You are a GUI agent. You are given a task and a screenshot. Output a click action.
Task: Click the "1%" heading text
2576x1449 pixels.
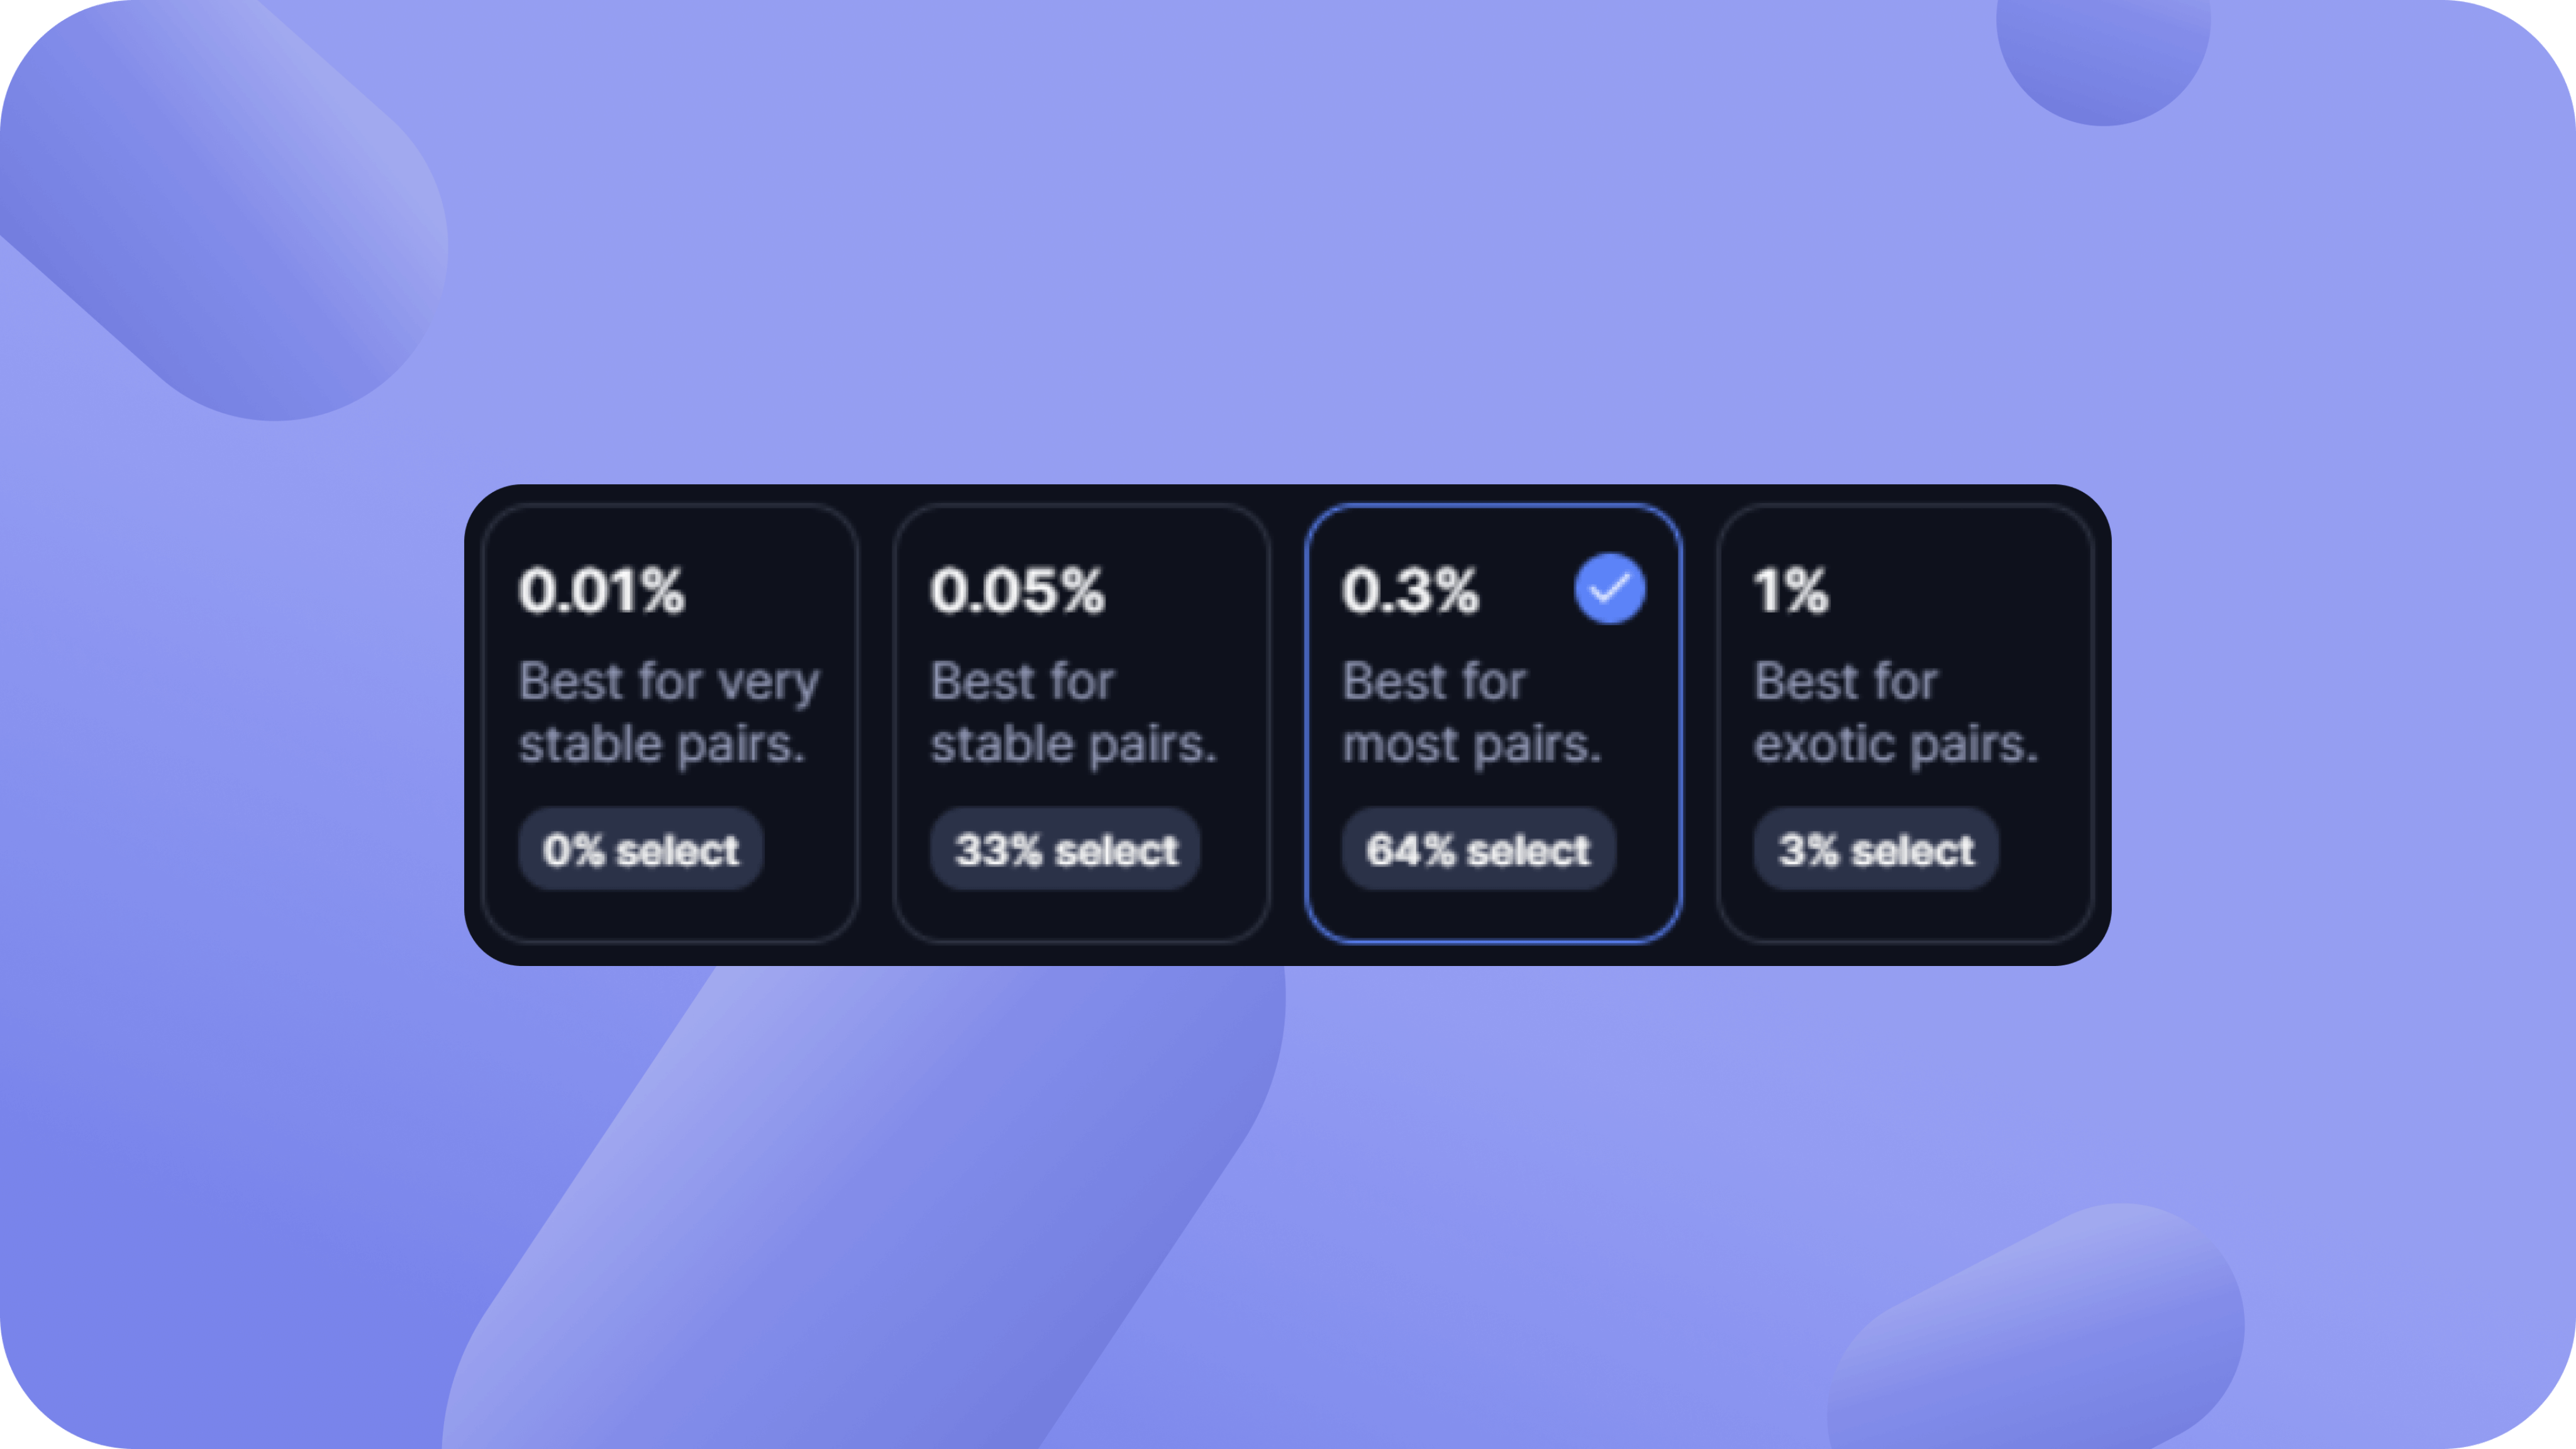tap(1791, 590)
